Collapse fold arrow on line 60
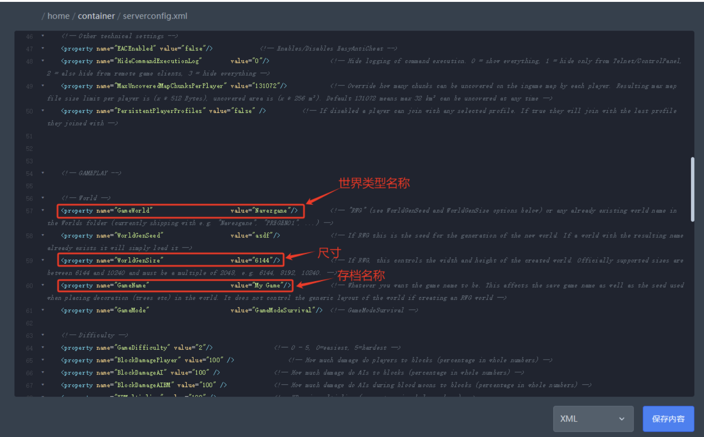The image size is (704, 437). 42,285
